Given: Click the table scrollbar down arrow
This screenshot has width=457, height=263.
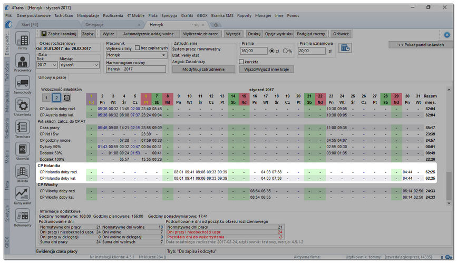Looking at the screenshot, I should pyautogui.click(x=449, y=203).
